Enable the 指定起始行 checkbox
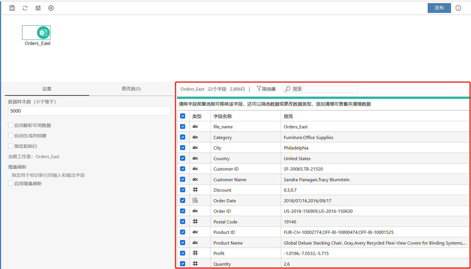 coord(11,146)
